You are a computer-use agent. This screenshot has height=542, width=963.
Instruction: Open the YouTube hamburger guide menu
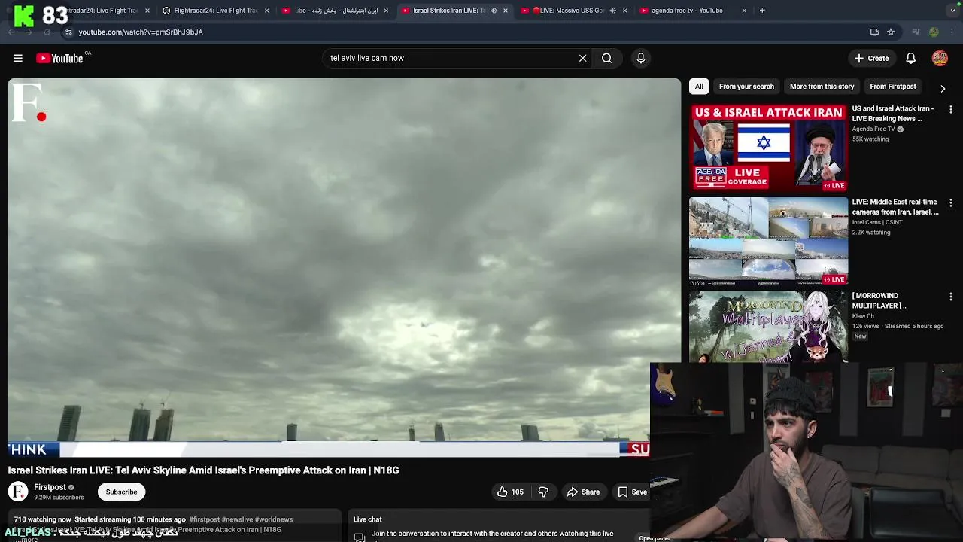[x=18, y=58]
